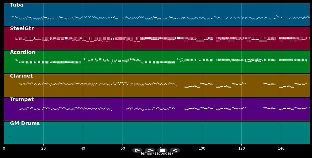Click the drum notes in GM Drums
The width and height of the screenshot is (312, 158).
tap(9, 137)
